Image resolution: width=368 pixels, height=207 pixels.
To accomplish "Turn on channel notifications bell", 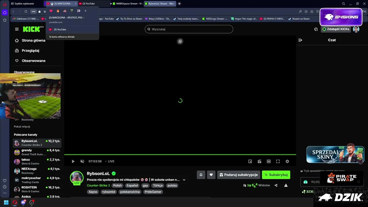I will (201, 175).
